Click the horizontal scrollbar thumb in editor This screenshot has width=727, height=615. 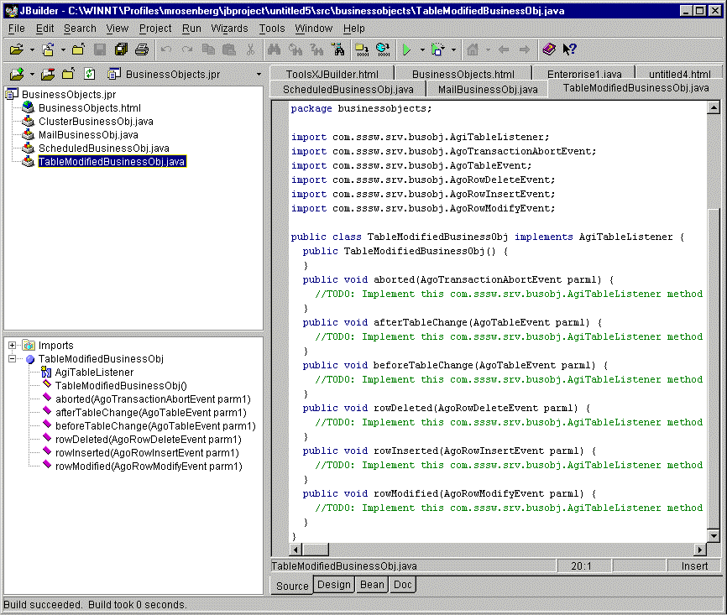316,550
